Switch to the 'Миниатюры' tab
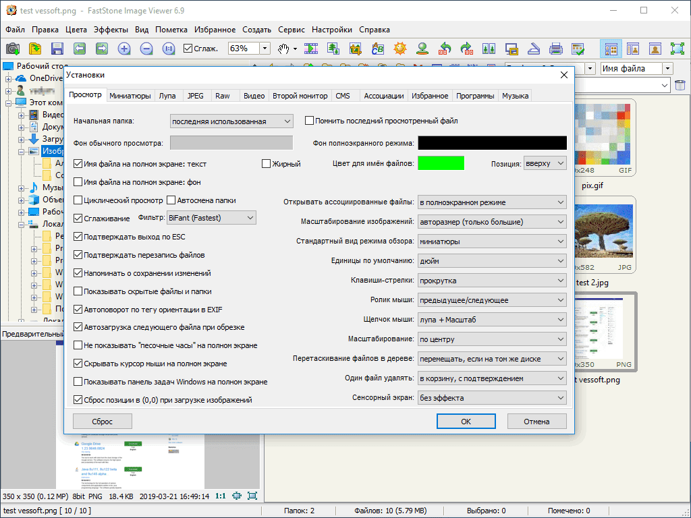The image size is (691, 518). (130, 96)
